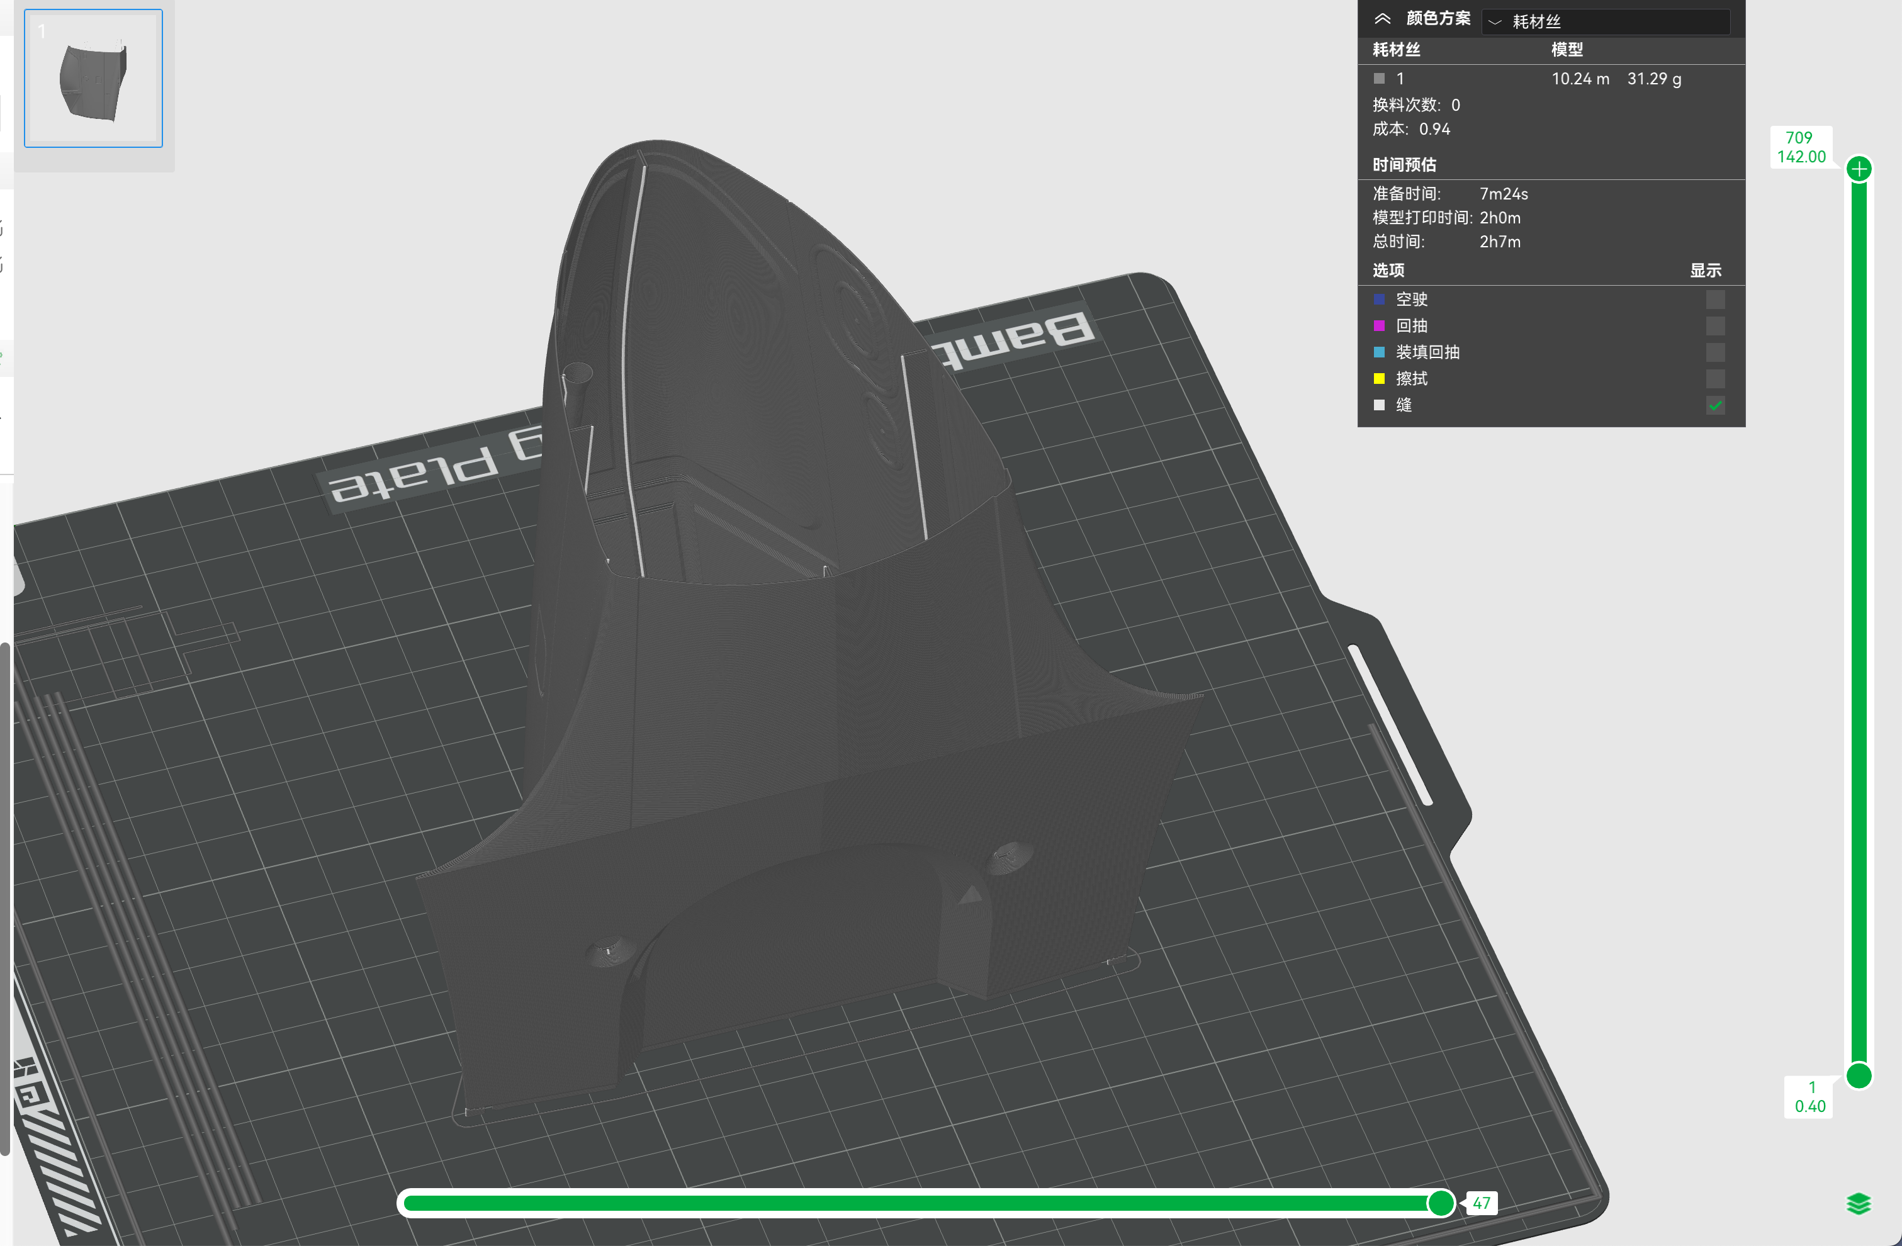This screenshot has width=1902, height=1246.
Task: Click the yellow 擦拭 color swatch
Action: coord(1378,378)
